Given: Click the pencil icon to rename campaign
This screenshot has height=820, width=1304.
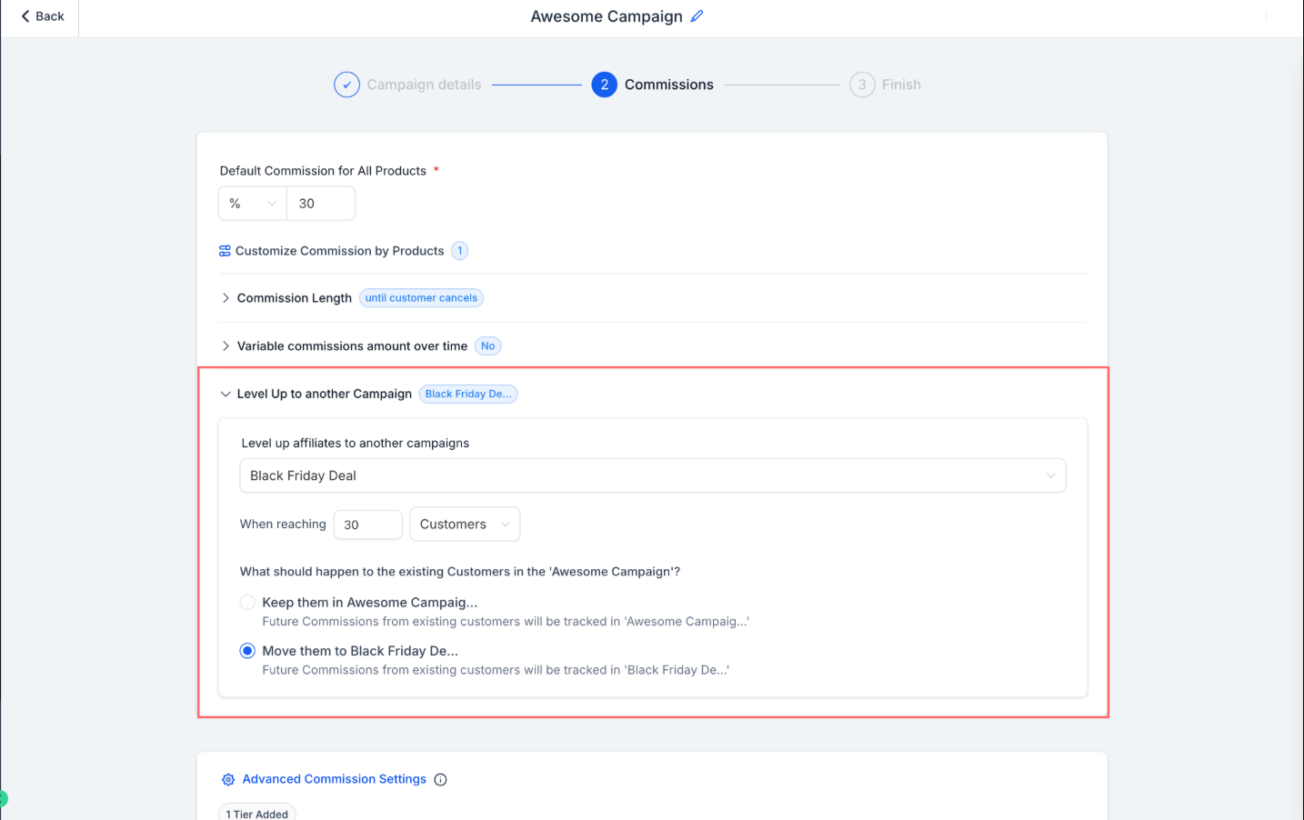Looking at the screenshot, I should coord(697,16).
